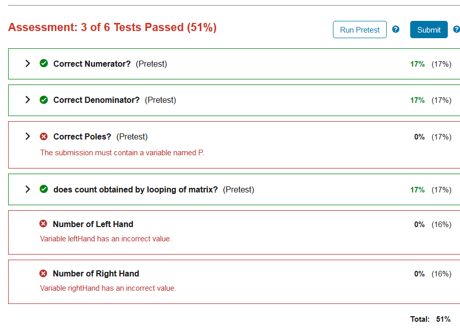Expand the Correct Denominator pretest details
Viewport: 460px width, 335px height.
point(27,100)
